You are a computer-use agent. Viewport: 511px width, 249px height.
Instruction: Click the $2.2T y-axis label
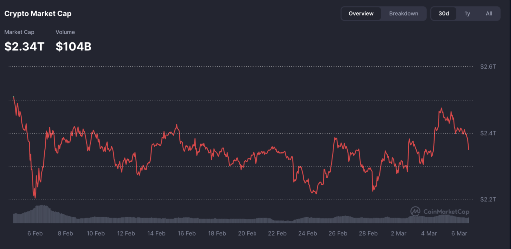[488, 200]
